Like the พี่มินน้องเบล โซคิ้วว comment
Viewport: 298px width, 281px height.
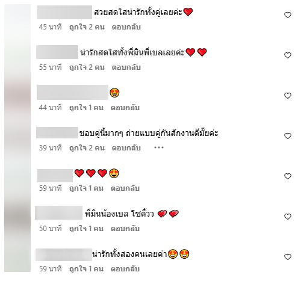point(288,217)
